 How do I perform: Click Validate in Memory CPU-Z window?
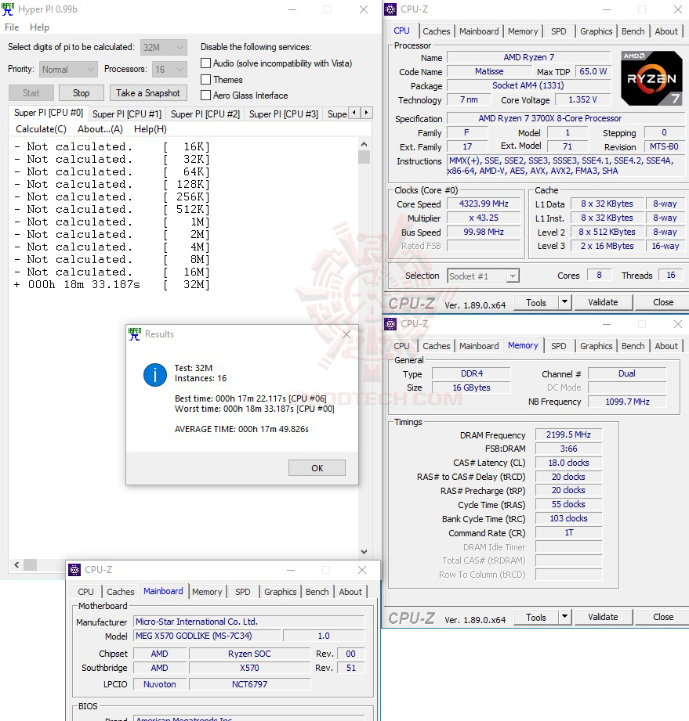pyautogui.click(x=603, y=617)
